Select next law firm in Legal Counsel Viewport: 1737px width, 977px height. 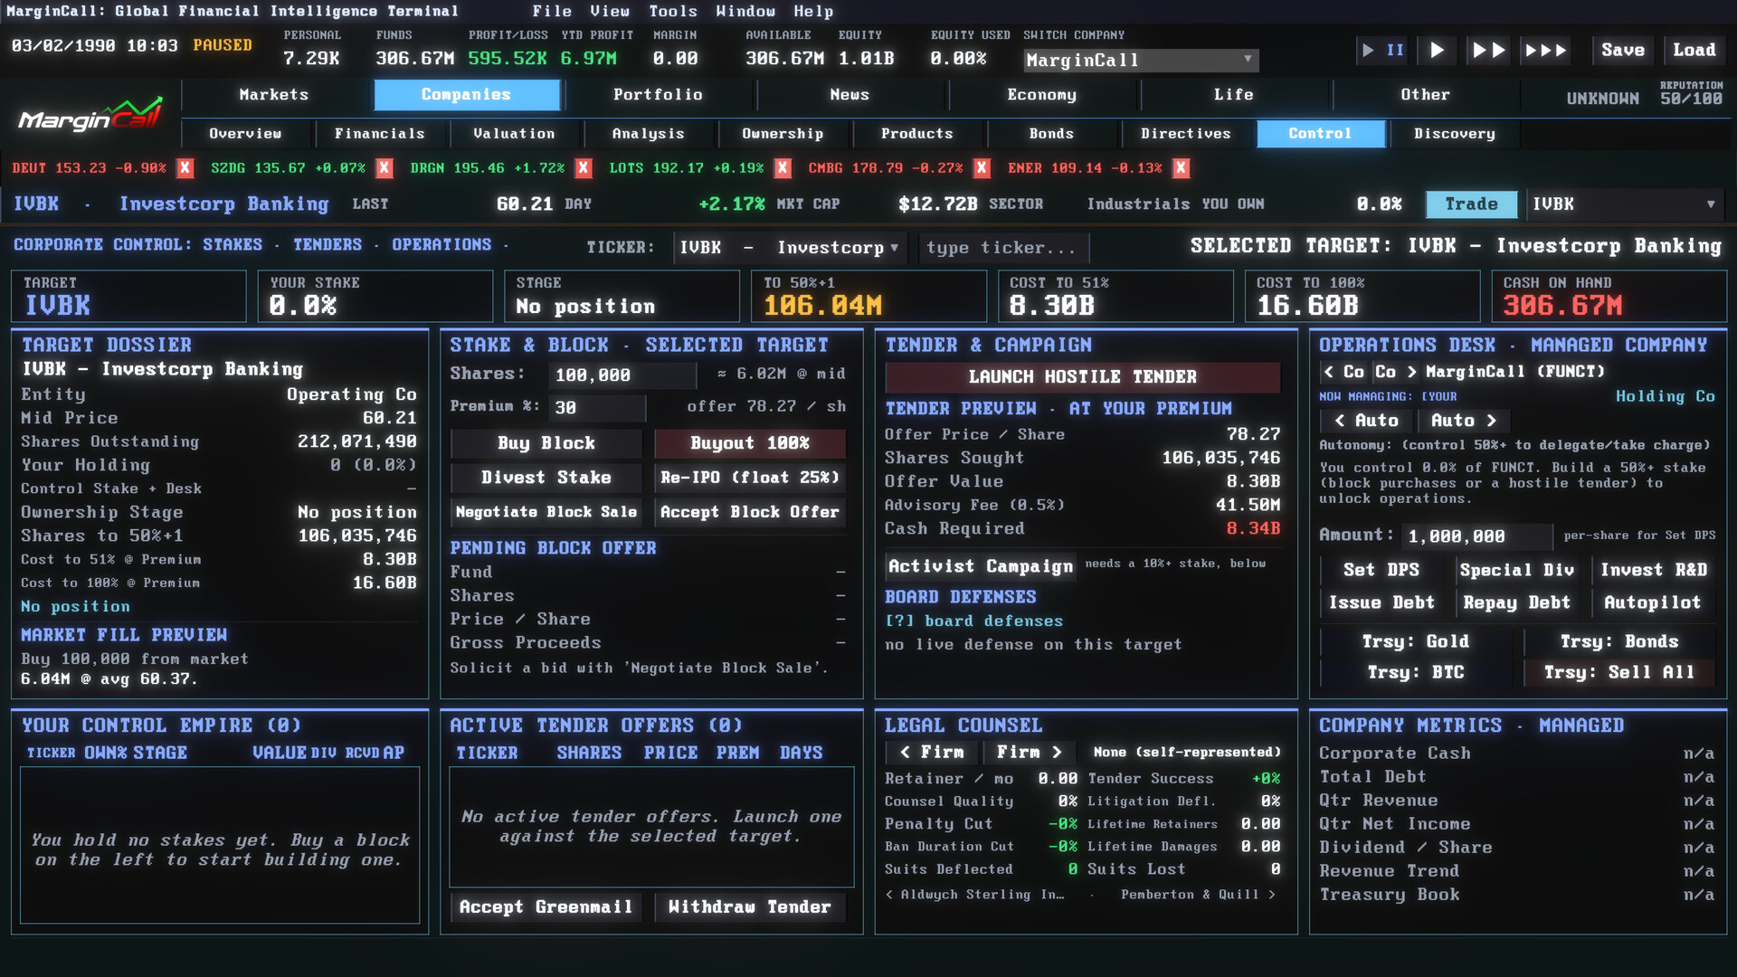coord(1029,753)
